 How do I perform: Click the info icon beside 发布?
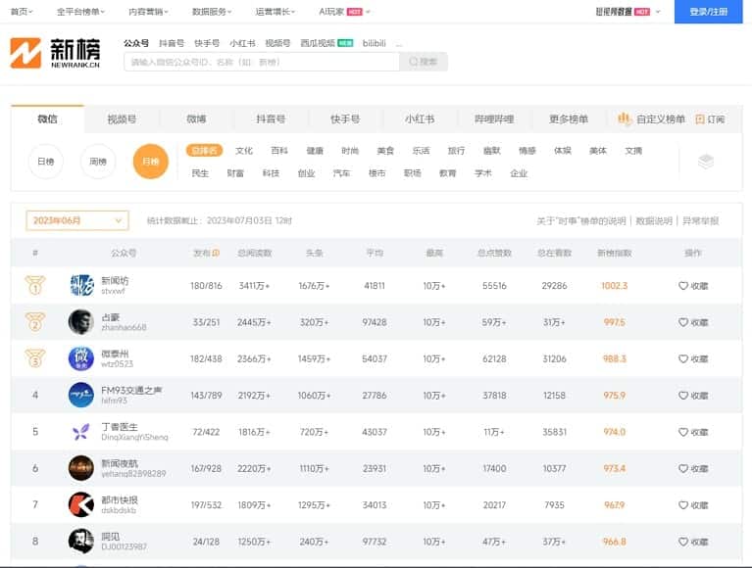[216, 253]
